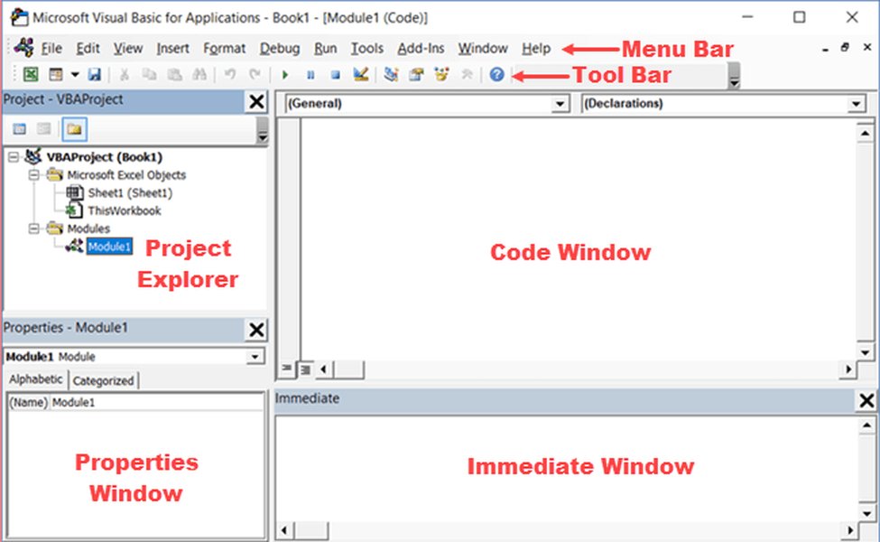Screen dimensions: 880x542
Task: Select the VBAProject (Book1) root item
Action: (105, 156)
